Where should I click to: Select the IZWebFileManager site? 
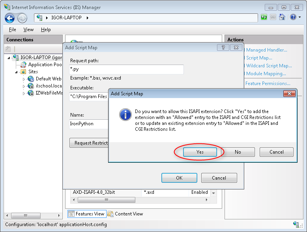click(49, 93)
